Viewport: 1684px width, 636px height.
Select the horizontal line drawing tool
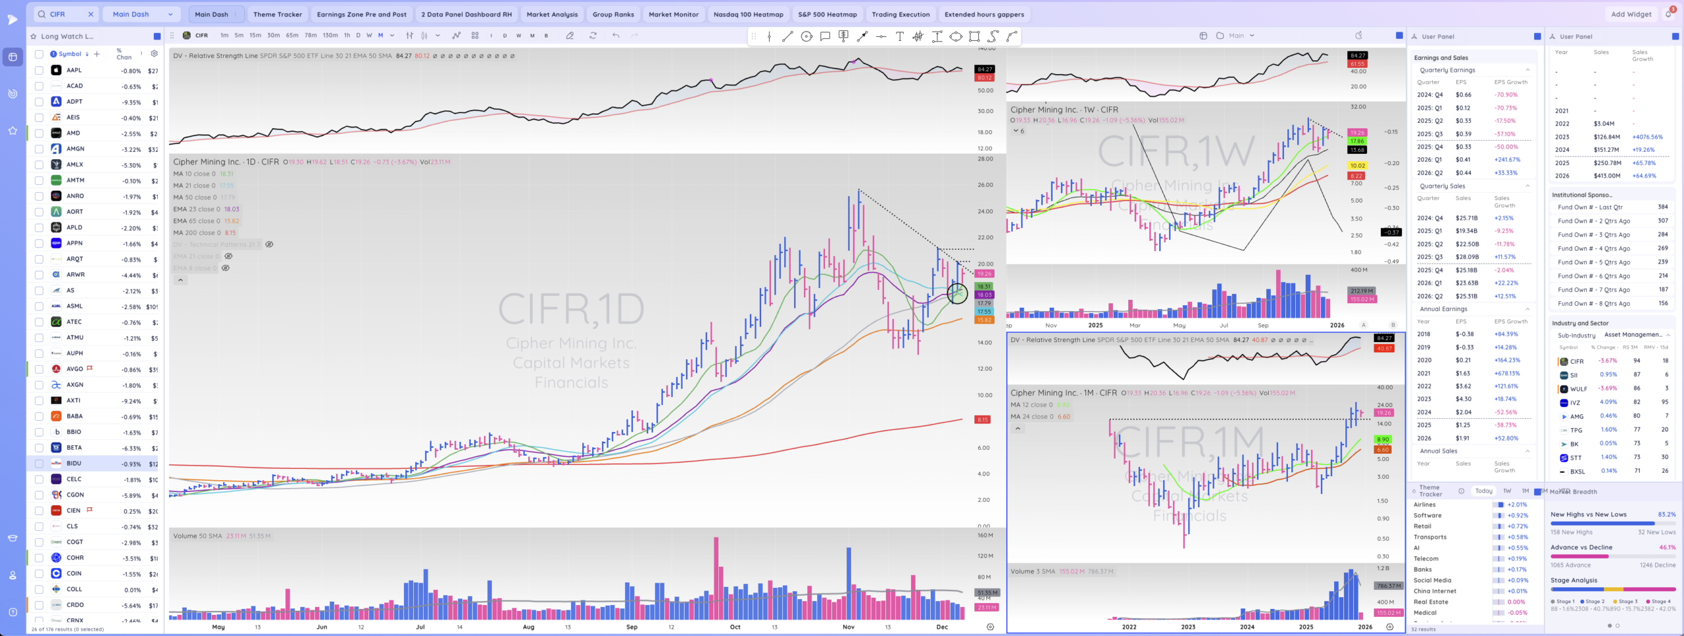(x=881, y=36)
